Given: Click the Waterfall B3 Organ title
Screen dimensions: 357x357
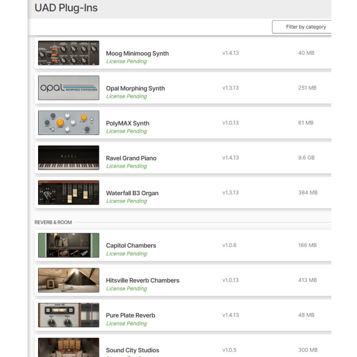Looking at the screenshot, I should (x=132, y=193).
